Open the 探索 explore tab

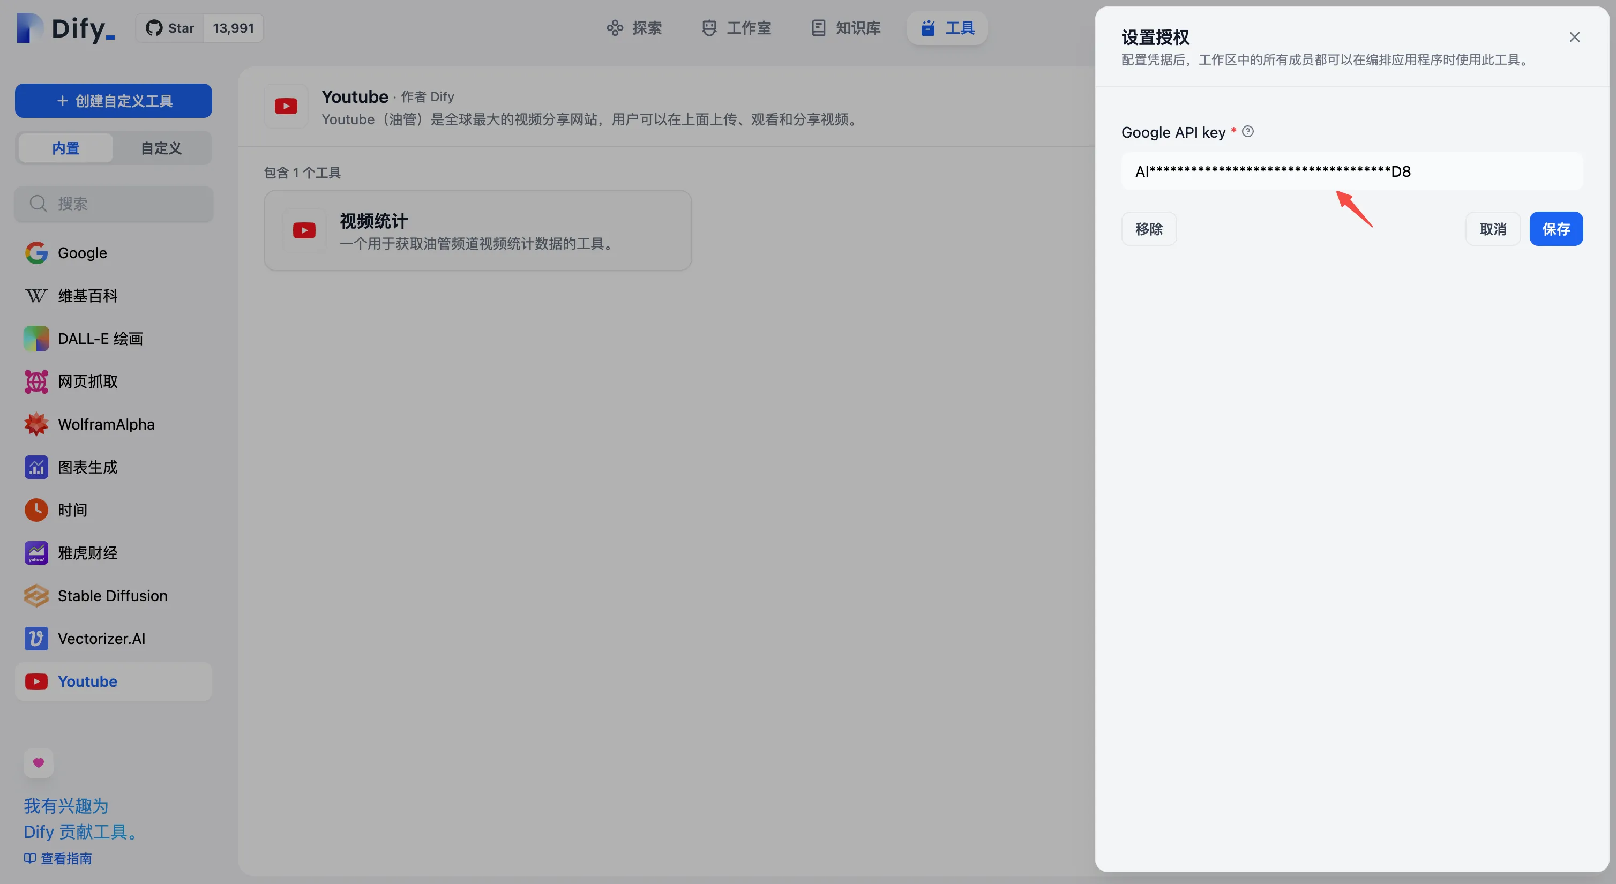634,28
